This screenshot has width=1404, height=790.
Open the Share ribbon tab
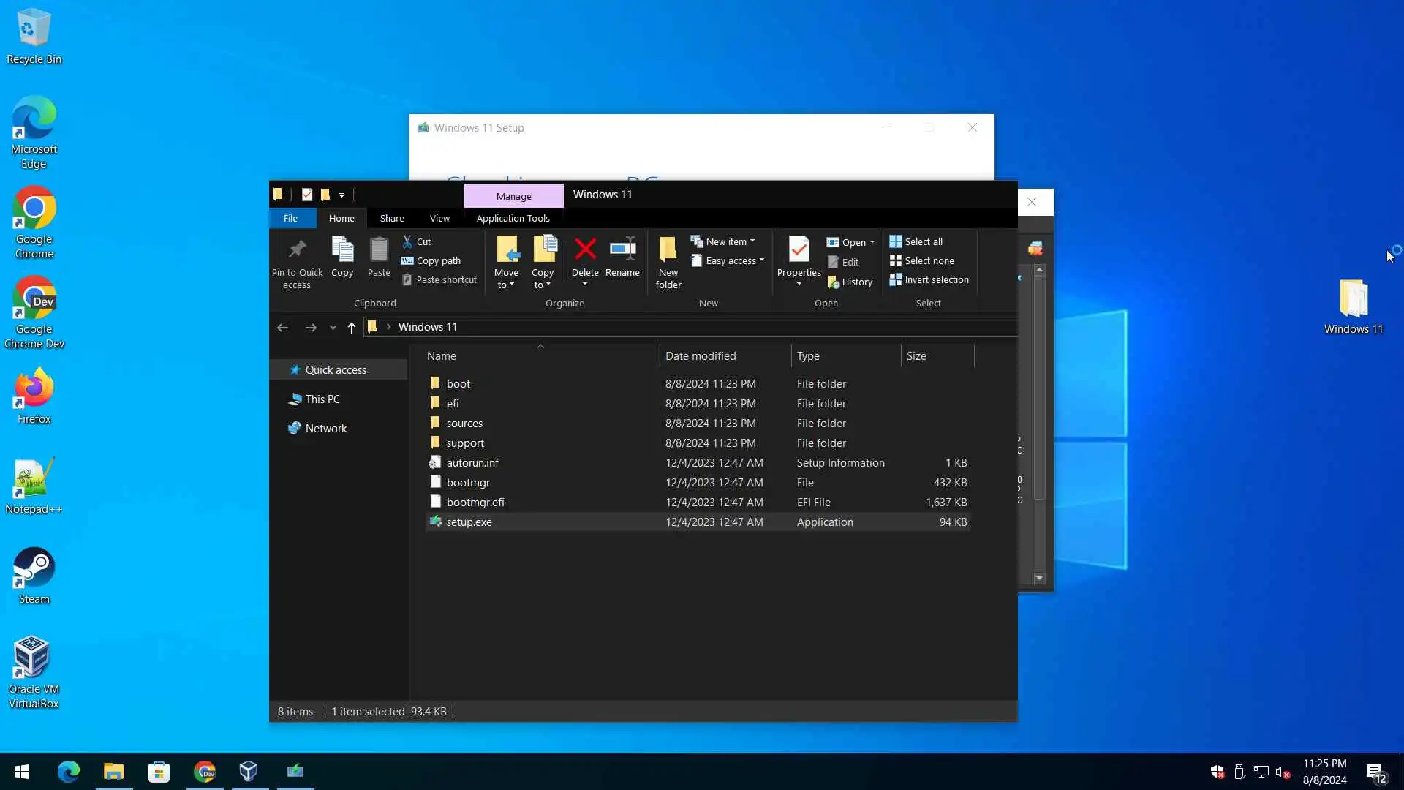392,218
